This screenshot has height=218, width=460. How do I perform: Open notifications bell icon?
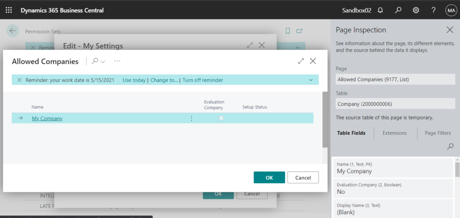tap(380, 10)
